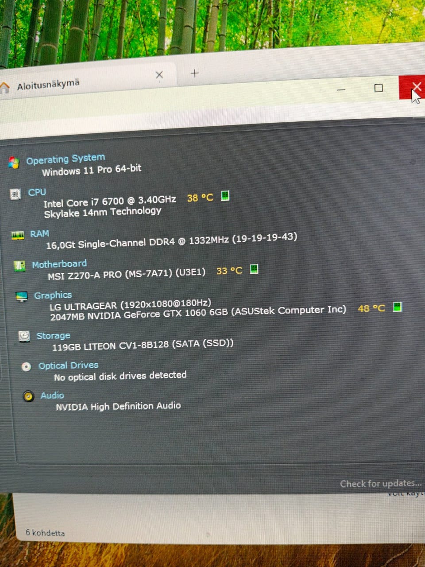Click the Motherboard icon
This screenshot has width=425, height=567.
coord(19,266)
